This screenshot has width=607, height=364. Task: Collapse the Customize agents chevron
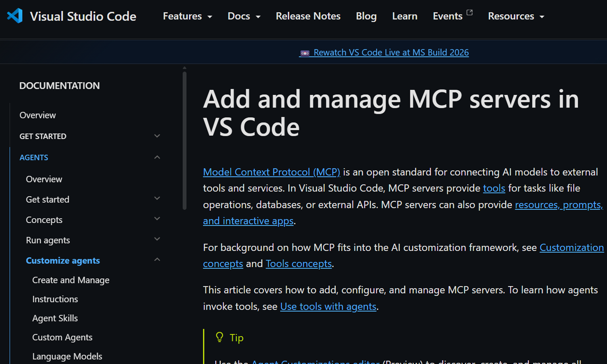tap(157, 260)
